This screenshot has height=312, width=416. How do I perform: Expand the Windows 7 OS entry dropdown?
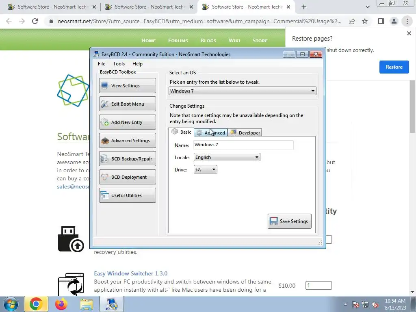point(242,91)
